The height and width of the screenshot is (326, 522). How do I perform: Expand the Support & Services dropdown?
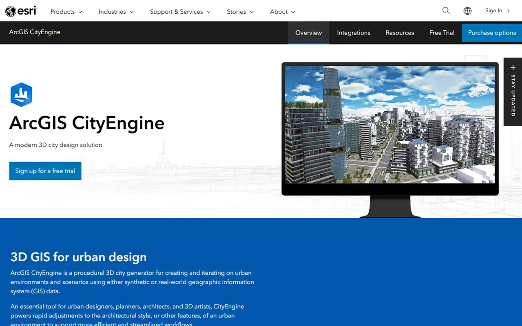(x=180, y=12)
